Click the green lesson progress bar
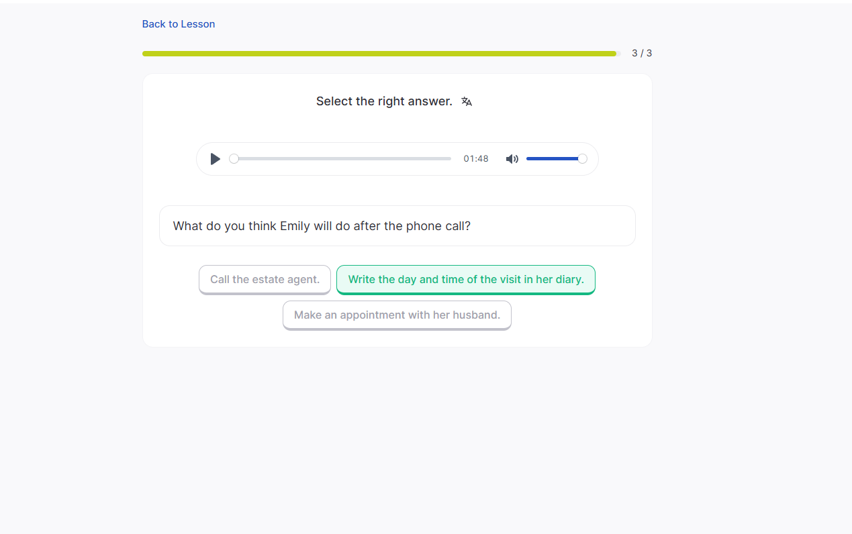The width and height of the screenshot is (852, 534). pos(379,54)
